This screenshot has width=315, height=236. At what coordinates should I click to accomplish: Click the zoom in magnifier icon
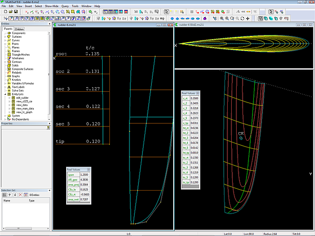[221, 18]
